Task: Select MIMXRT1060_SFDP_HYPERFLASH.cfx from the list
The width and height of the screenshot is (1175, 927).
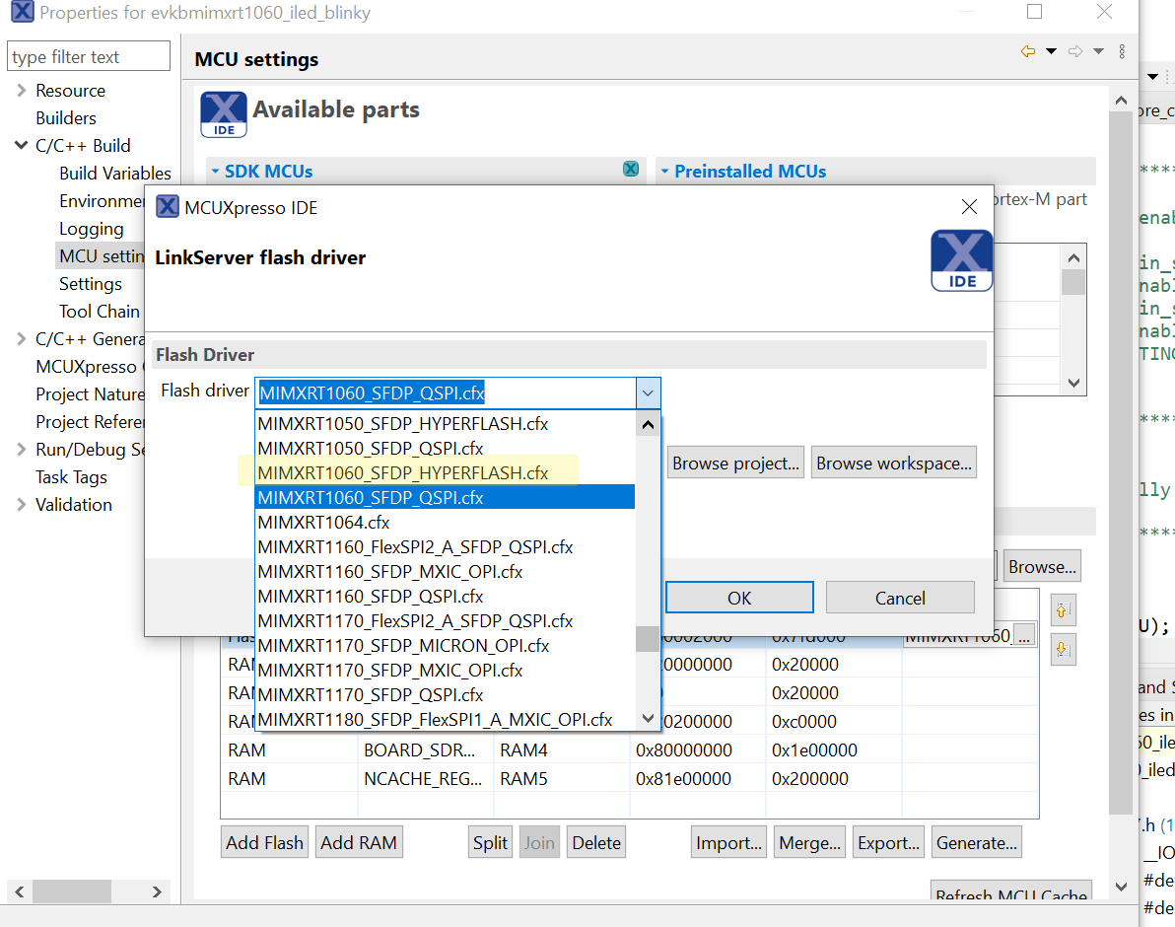Action: (402, 473)
